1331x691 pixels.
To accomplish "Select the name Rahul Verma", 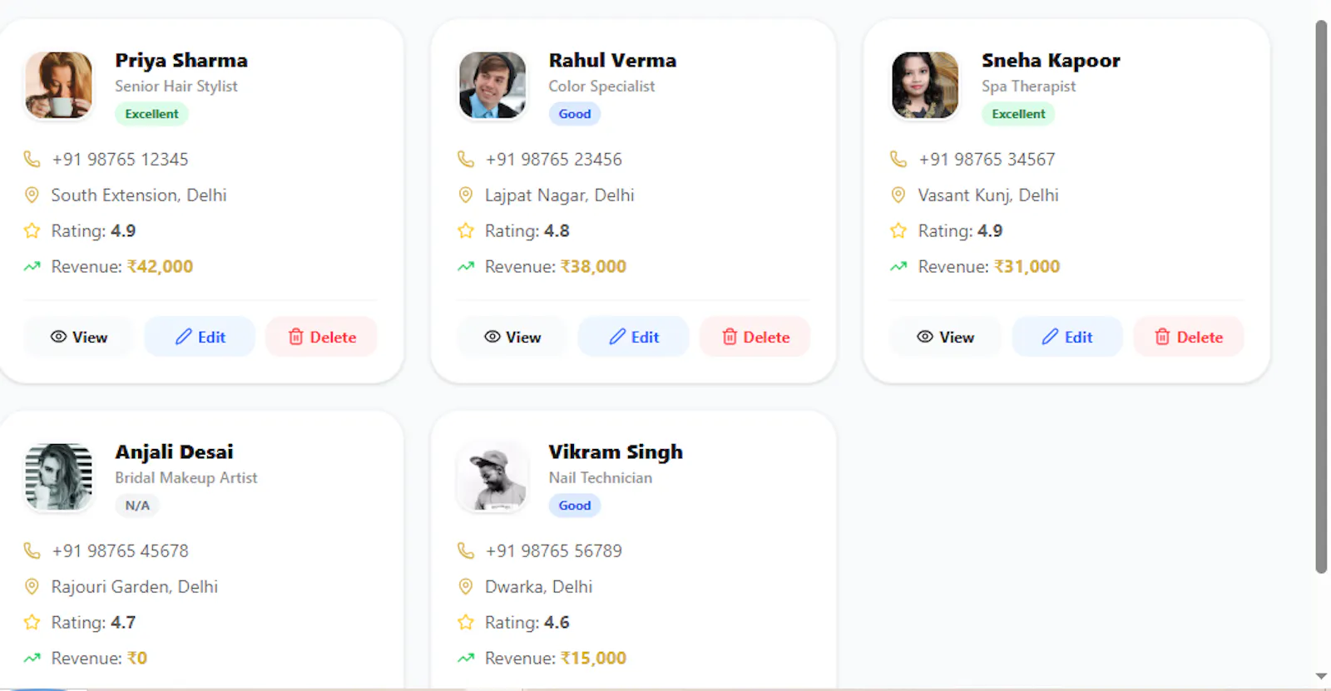I will click(x=612, y=61).
